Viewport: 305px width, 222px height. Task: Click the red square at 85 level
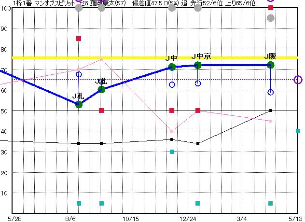[79, 39]
